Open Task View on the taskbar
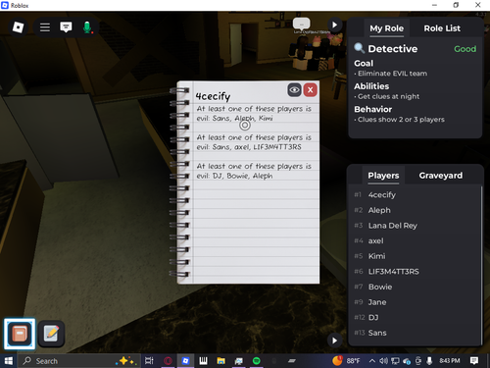Image resolution: width=490 pixels, height=368 pixels. click(149, 361)
